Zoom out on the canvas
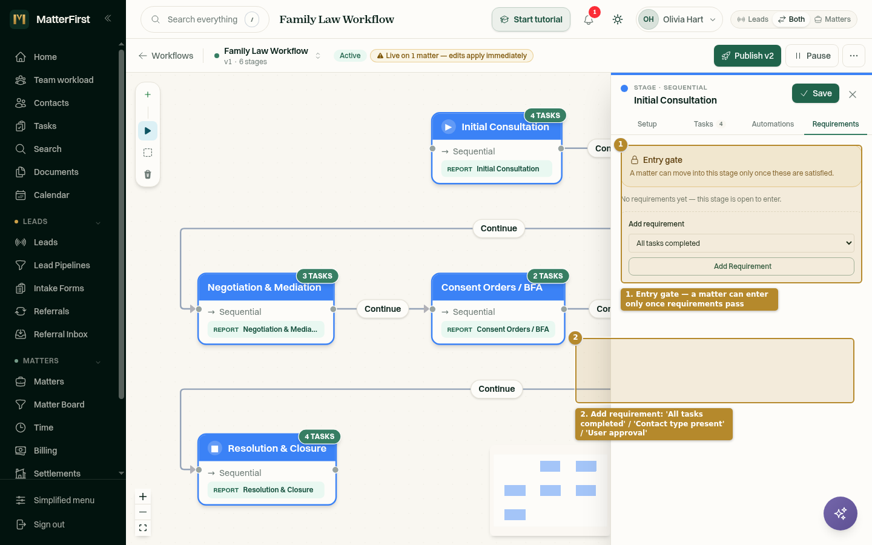 tap(143, 512)
